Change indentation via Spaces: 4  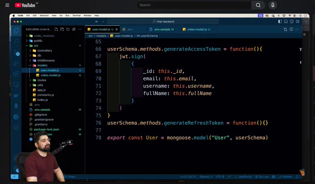pyautogui.click(x=206, y=177)
